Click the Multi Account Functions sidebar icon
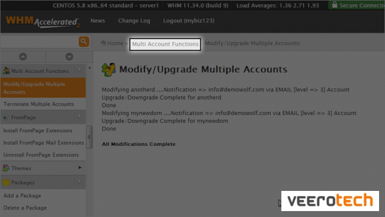This screenshot has width=385, height=217. pos(6,71)
